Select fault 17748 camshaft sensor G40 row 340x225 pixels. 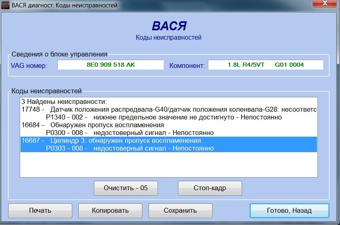tap(169, 110)
